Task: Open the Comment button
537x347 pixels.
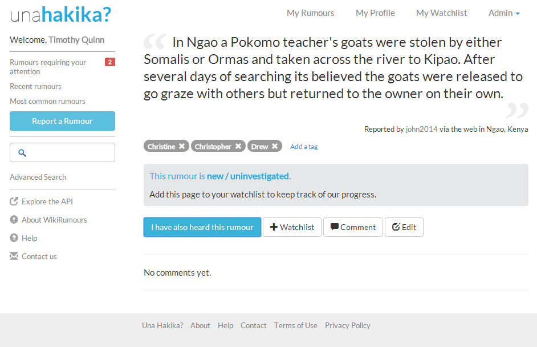Action: tap(353, 227)
